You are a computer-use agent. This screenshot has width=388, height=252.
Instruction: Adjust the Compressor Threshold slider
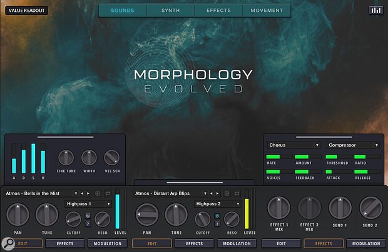pos(339,157)
